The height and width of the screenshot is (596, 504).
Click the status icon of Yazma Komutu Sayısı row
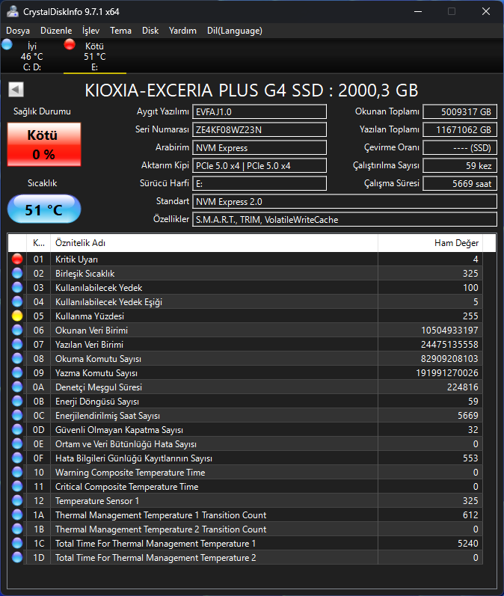pyautogui.click(x=17, y=373)
